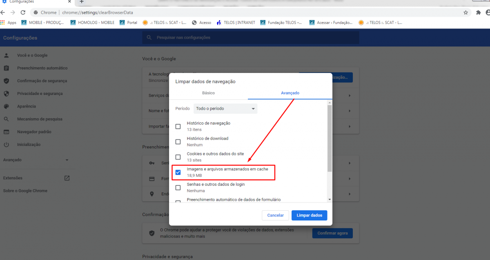The width and height of the screenshot is (490, 260).
Task: Click the sync button behind dialog
Action: click(x=342, y=77)
